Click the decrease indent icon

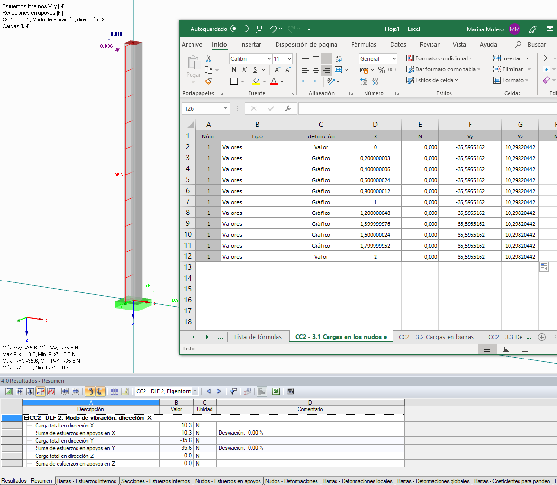point(306,81)
